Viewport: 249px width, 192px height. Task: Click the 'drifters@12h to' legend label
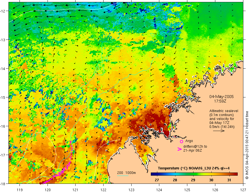(195, 147)
